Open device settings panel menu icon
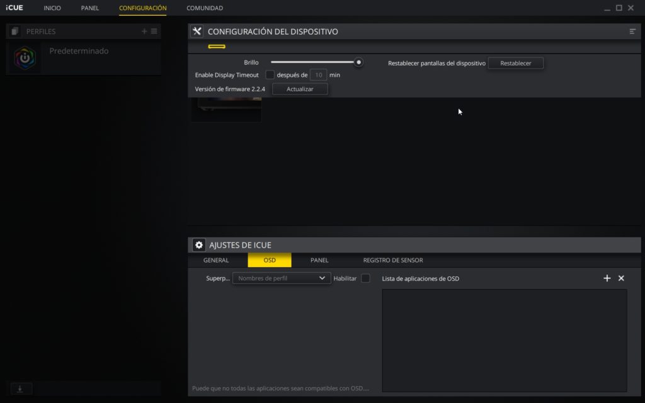Viewport: 645px width, 403px height. tap(632, 31)
